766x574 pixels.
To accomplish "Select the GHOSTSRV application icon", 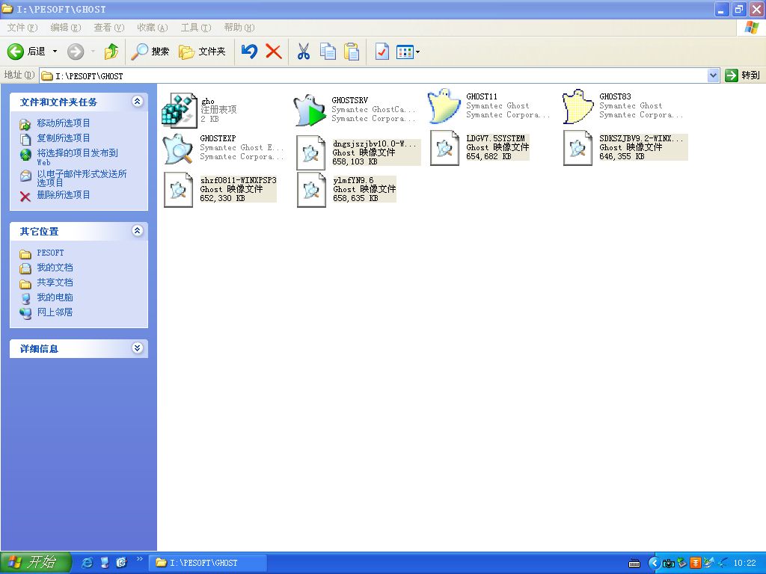I will tap(310, 111).
